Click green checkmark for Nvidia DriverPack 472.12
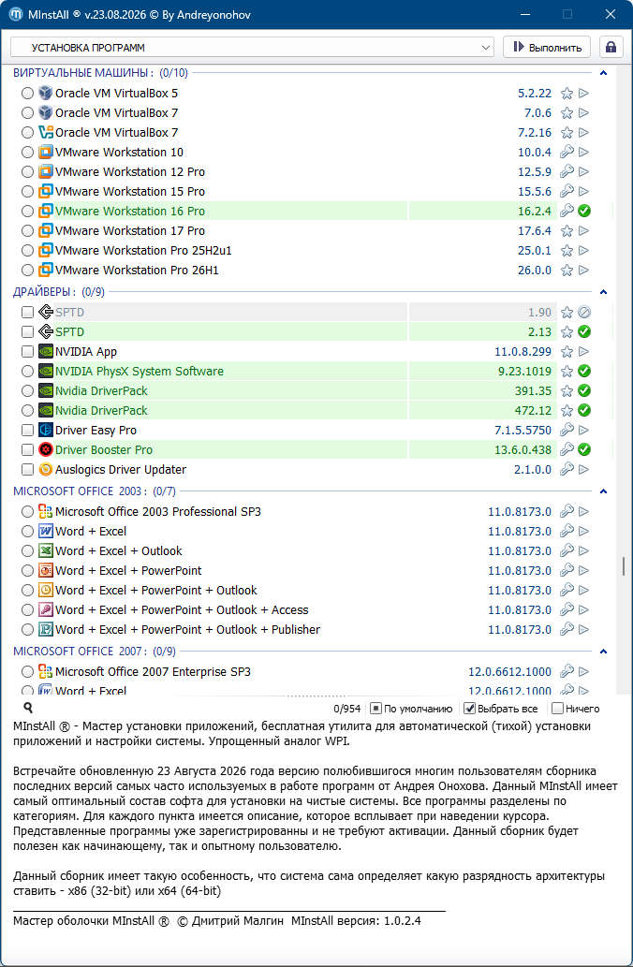The width and height of the screenshot is (633, 967). 584,411
